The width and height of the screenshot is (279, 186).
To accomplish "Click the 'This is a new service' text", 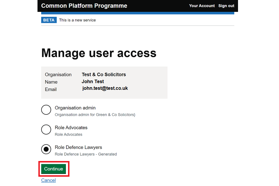I will [77, 20].
